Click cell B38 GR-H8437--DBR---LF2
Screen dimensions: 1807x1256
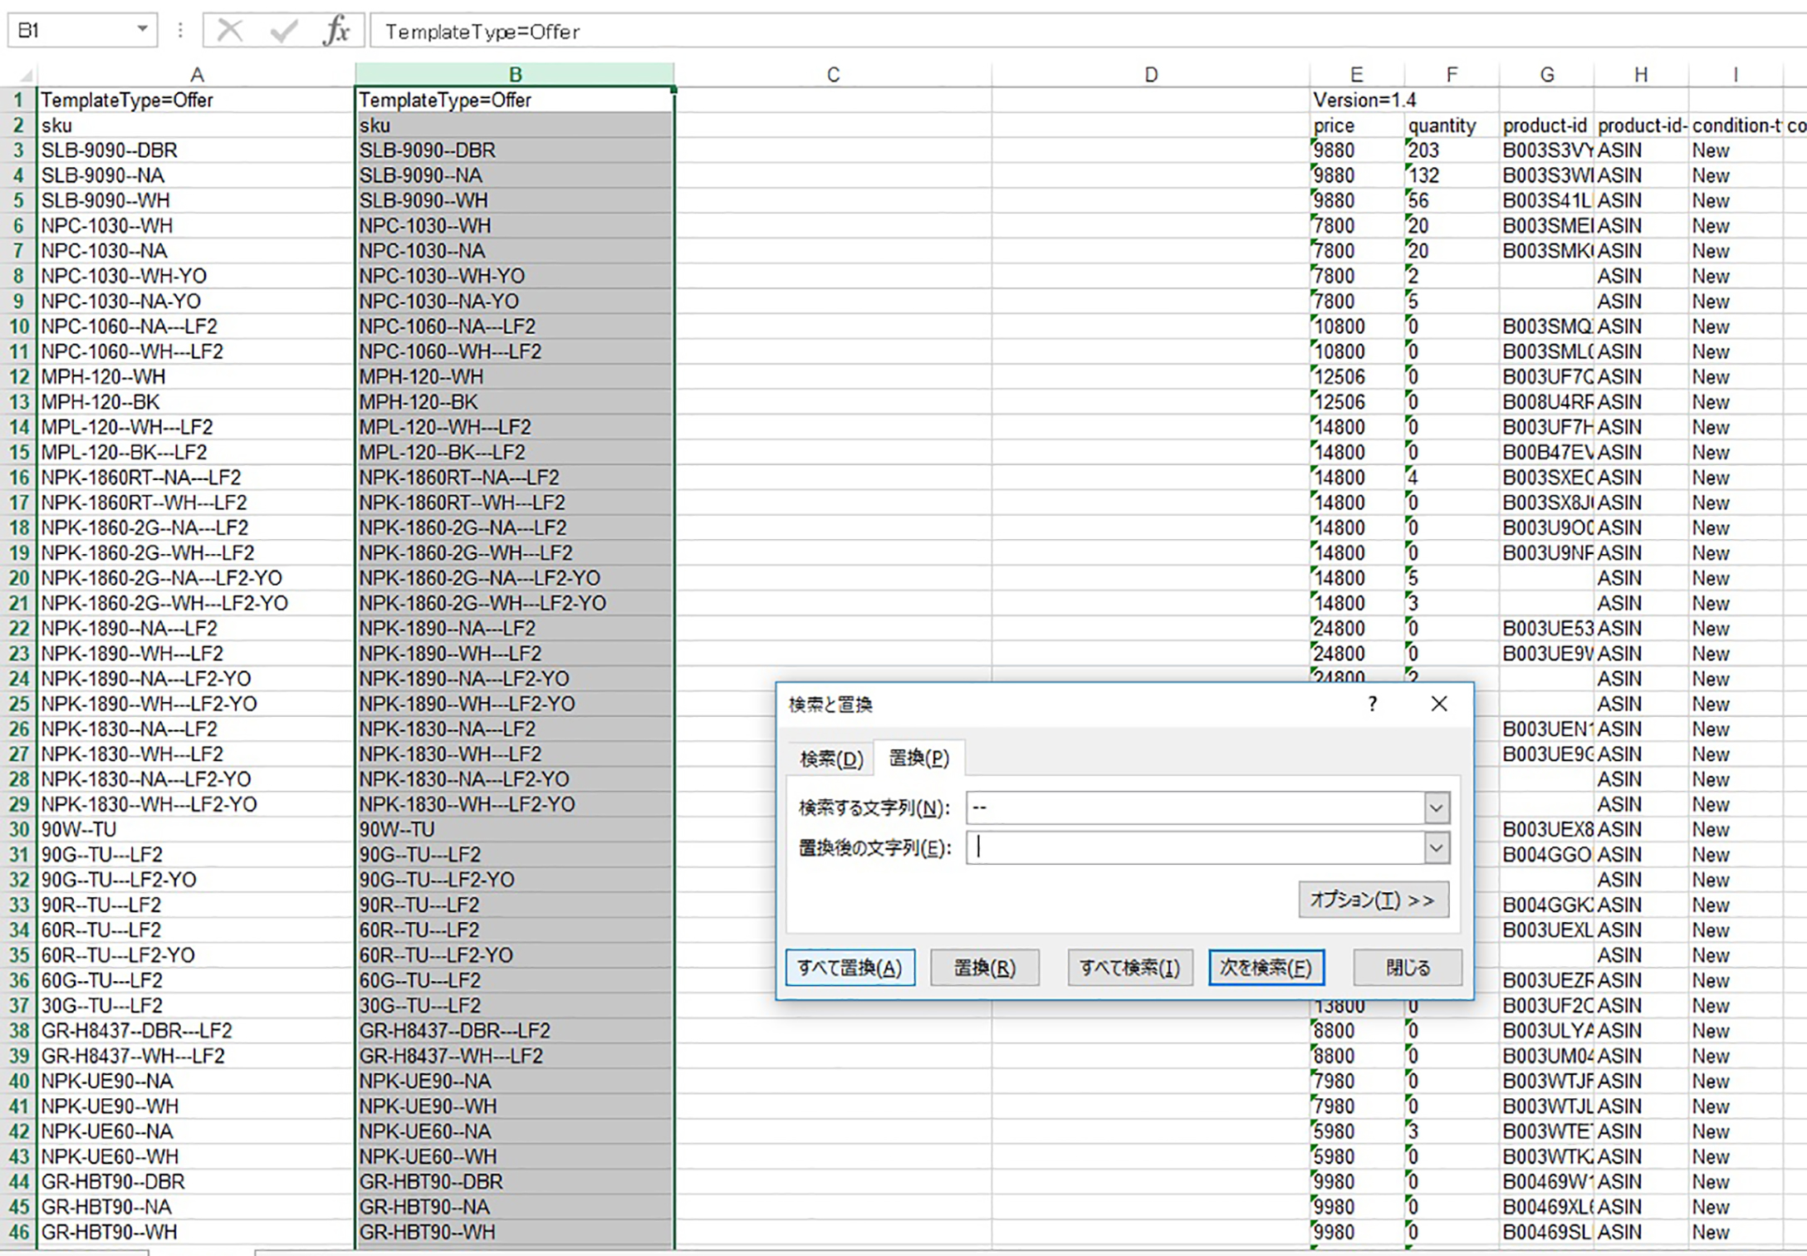pos(515,1031)
